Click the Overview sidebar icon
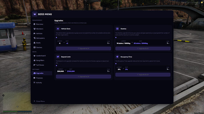The height and width of the screenshot is (114, 204). (x=34, y=24)
